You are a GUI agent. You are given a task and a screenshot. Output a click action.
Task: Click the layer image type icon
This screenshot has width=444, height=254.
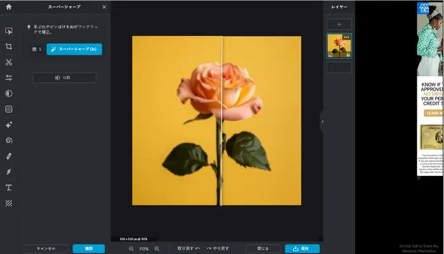pos(330,55)
